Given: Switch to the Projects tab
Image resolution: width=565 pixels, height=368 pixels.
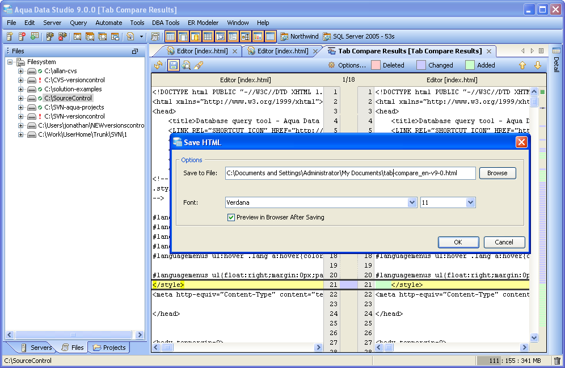Looking at the screenshot, I should coord(109,348).
